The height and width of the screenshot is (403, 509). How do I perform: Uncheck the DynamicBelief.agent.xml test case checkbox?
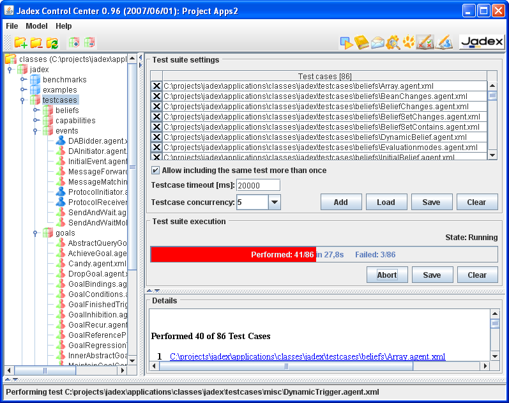[x=156, y=137]
